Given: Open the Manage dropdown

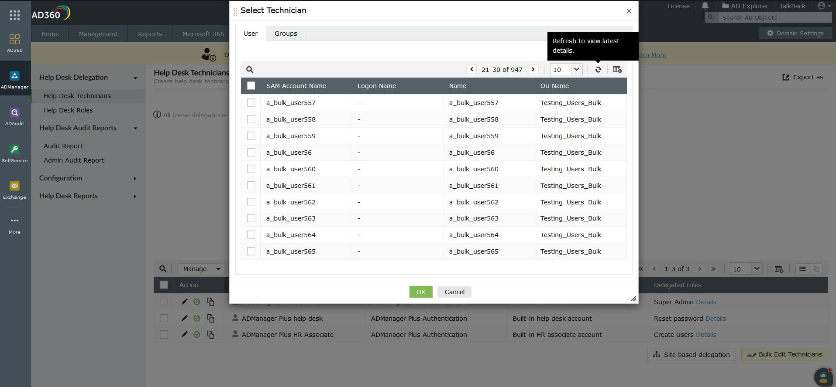Looking at the screenshot, I should [x=201, y=269].
